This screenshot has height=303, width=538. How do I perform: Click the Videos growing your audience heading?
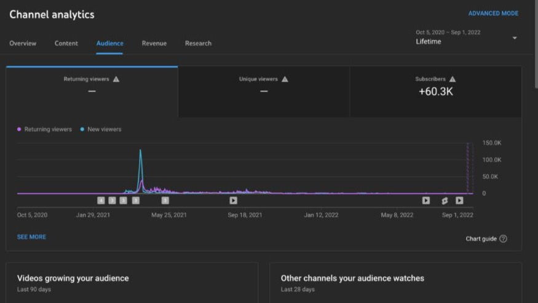[x=73, y=278]
